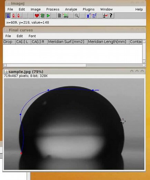This screenshot has height=180, width=150.
Task: Click the blue knot on drop's left side
Action: 20,115
